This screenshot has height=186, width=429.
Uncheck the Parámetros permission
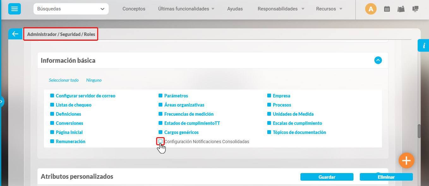click(x=160, y=96)
